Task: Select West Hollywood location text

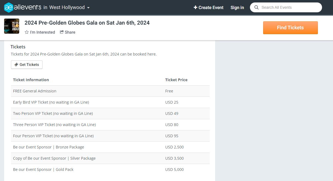Action: tap(67, 7)
